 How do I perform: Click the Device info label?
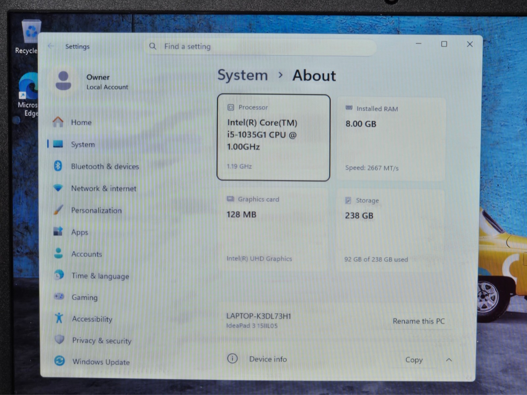coord(268,359)
